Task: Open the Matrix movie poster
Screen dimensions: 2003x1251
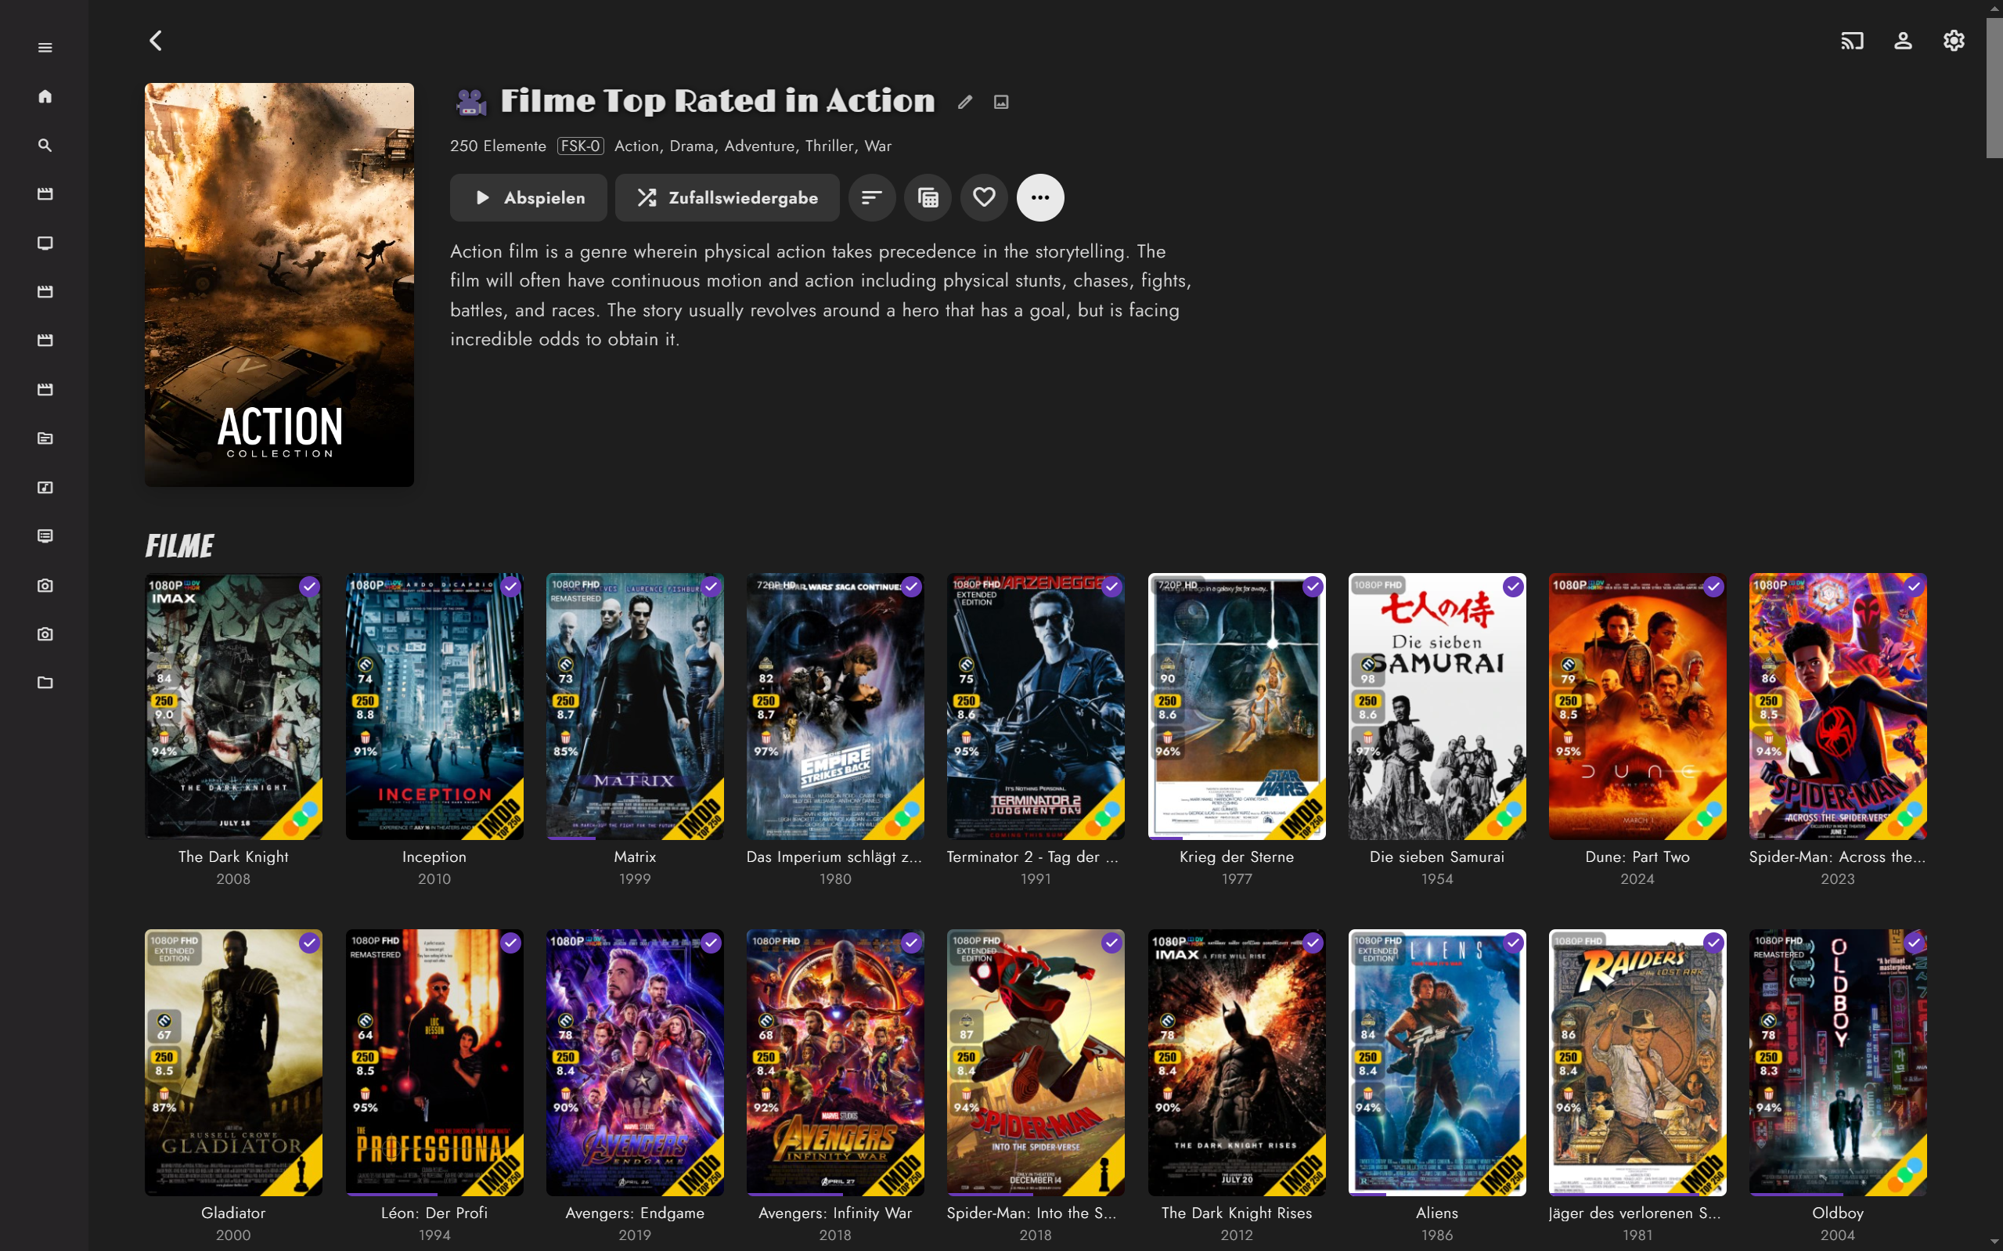Action: point(634,706)
